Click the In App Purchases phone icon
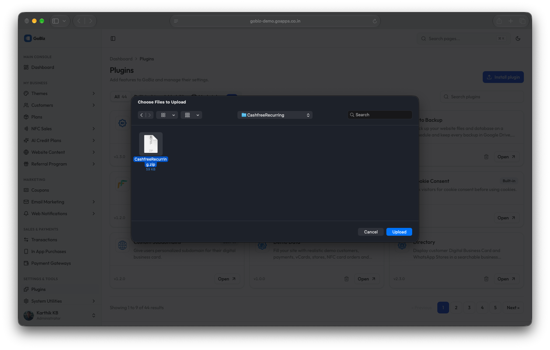 click(26, 251)
